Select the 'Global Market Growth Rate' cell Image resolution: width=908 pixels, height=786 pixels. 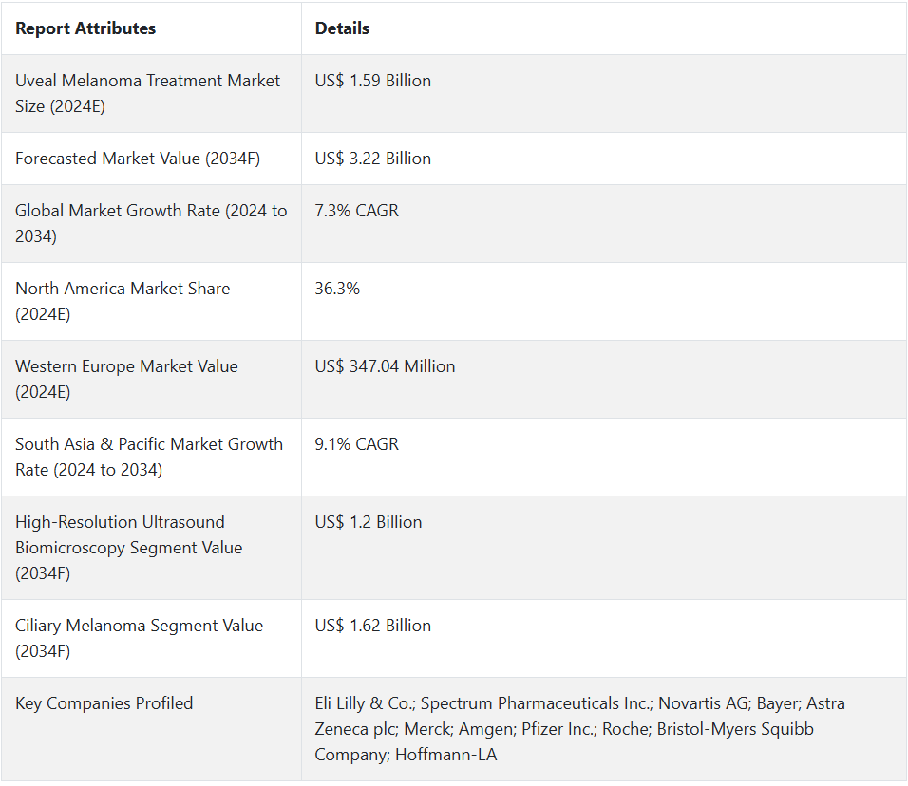151,223
